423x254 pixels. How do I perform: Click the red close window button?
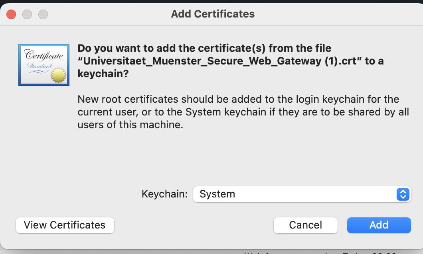11,14
